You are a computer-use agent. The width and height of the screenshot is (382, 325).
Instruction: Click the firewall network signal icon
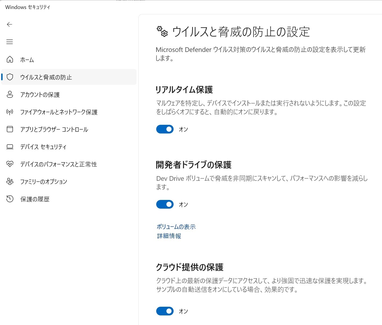coord(10,112)
